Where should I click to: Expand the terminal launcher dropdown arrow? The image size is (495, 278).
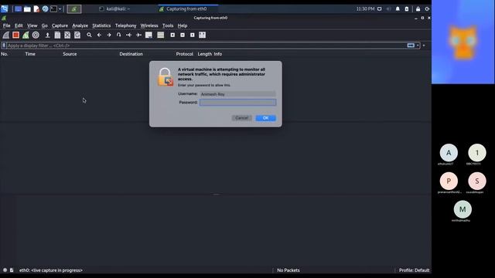pyautogui.click(x=60, y=8)
